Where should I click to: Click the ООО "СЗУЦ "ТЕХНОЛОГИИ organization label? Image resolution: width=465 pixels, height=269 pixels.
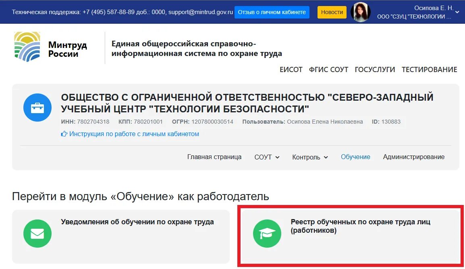pos(414,17)
